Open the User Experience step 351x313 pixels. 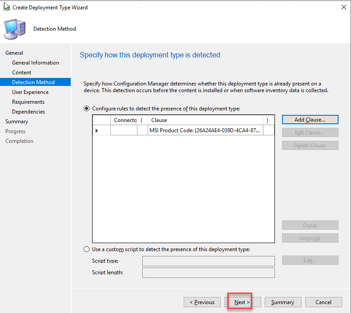[30, 92]
